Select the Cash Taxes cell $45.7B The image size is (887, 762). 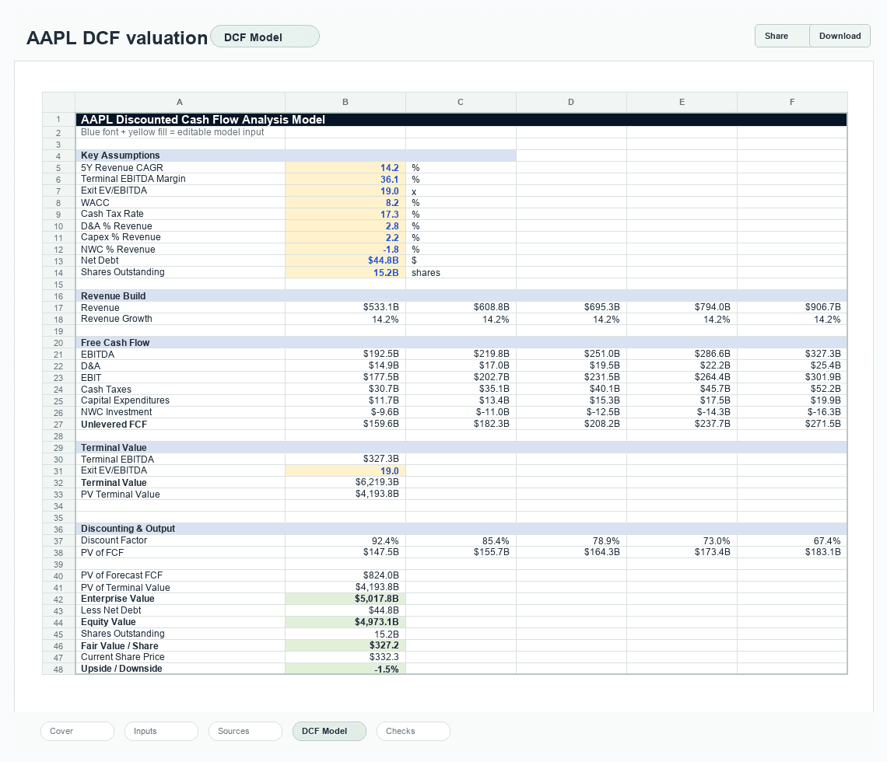682,389
